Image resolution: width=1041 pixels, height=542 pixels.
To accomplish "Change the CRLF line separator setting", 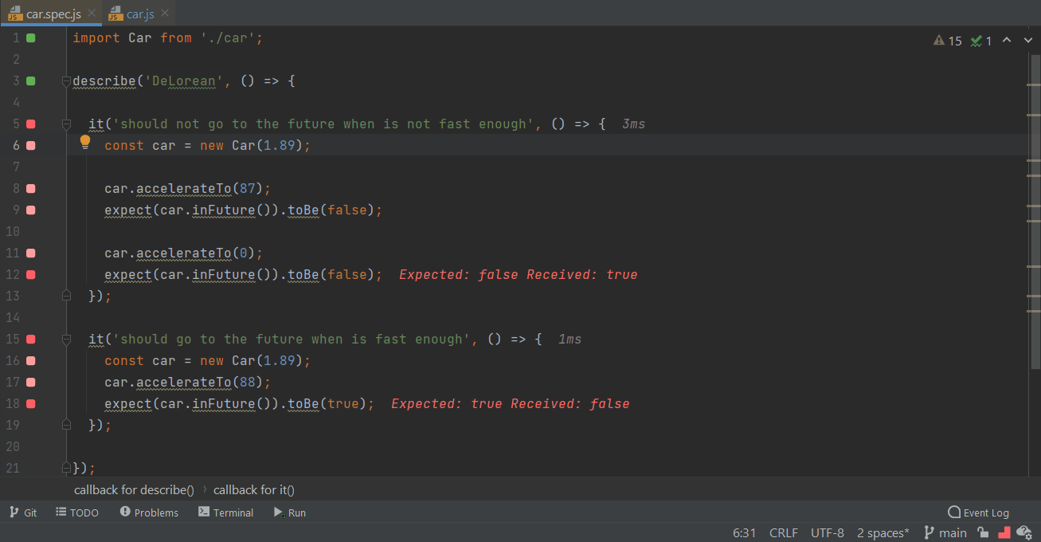I will [x=784, y=532].
